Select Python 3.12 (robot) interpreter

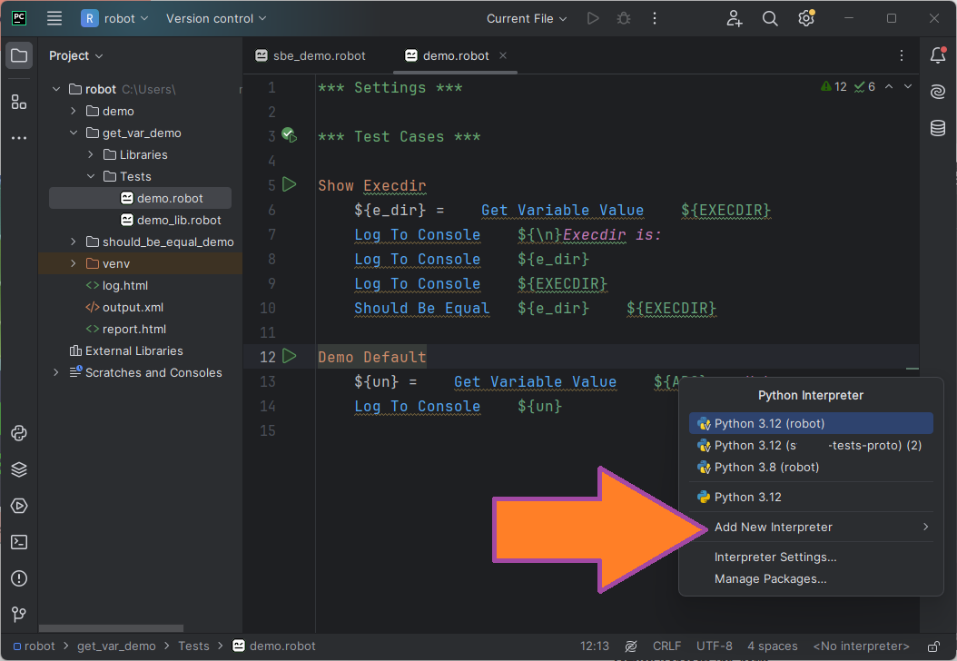[811, 424]
